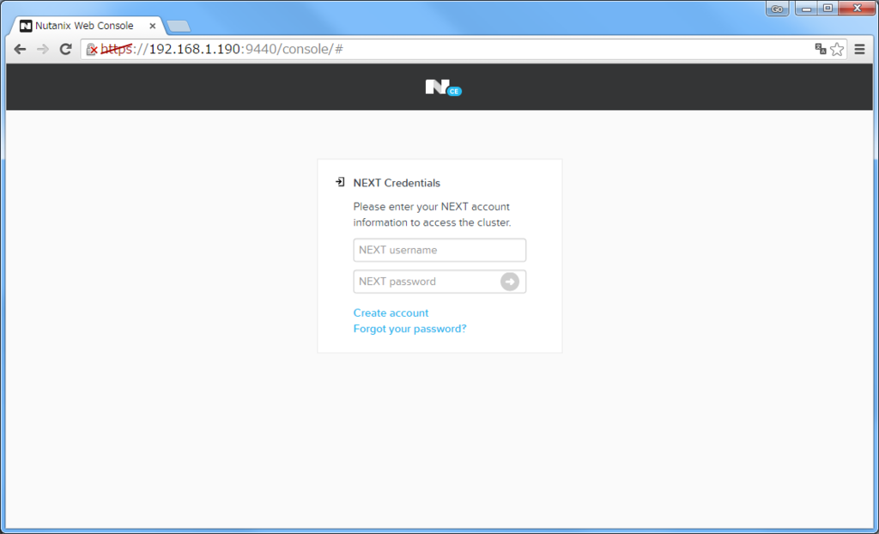The image size is (879, 534).
Task: Click the login icon beside NEXT Credentials
Action: 340,182
